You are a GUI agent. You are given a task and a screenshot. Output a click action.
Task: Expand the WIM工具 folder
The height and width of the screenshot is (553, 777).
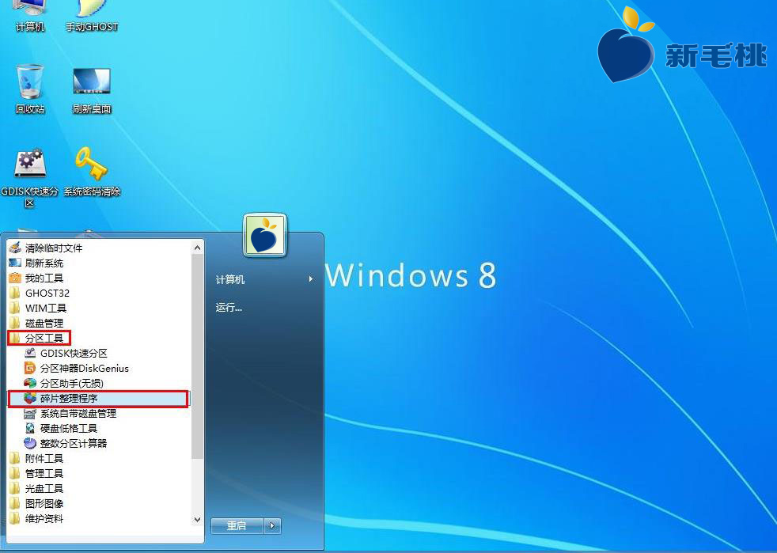[x=99, y=308]
